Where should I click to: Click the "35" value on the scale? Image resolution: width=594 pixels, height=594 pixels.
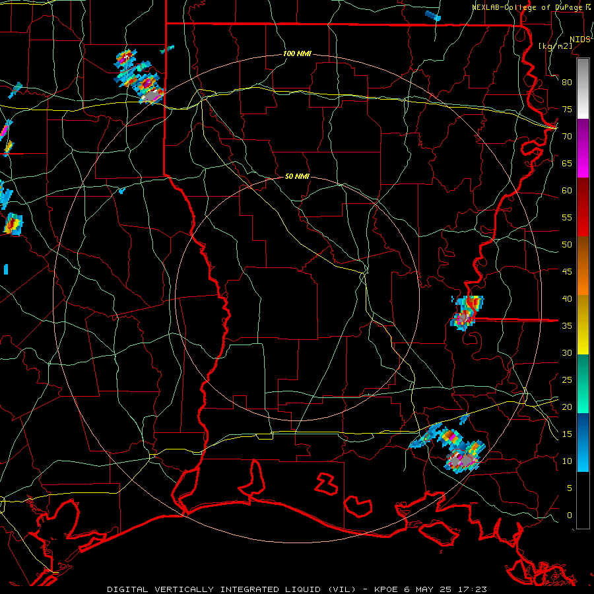point(567,326)
